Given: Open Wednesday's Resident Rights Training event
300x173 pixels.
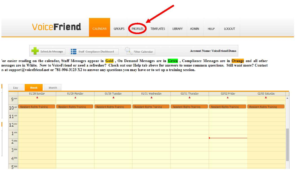Looking at the screenshot, I should 151,106.
